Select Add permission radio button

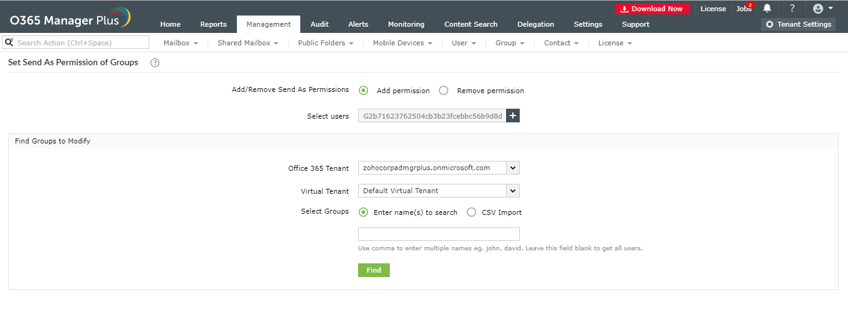coord(364,90)
